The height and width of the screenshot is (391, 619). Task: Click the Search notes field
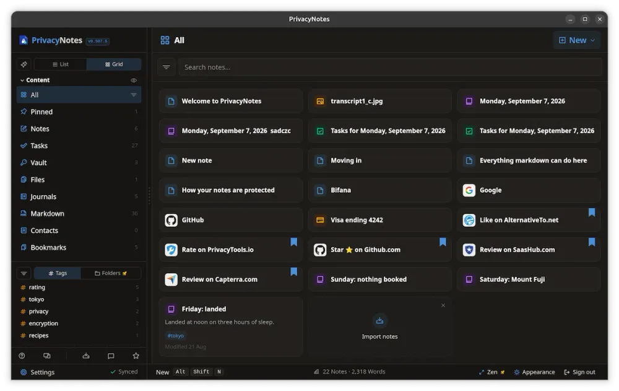click(x=391, y=67)
